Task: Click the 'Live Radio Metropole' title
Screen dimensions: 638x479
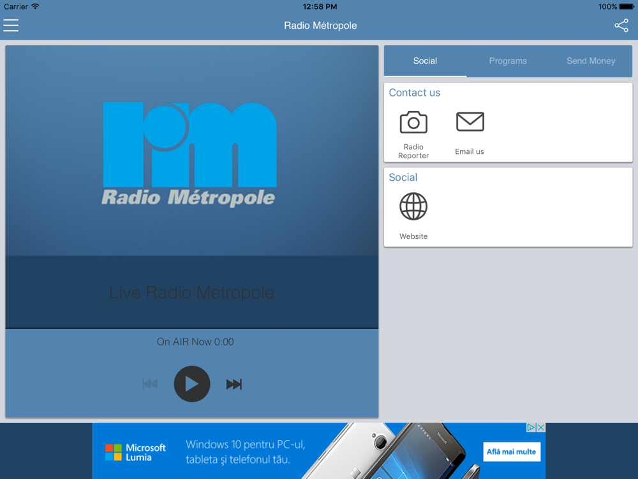Action: point(191,293)
